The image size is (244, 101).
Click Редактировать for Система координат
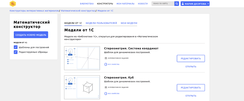click(191, 59)
